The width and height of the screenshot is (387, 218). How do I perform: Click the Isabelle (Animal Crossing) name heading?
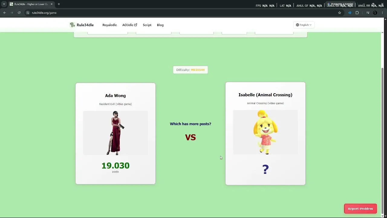[265, 95]
